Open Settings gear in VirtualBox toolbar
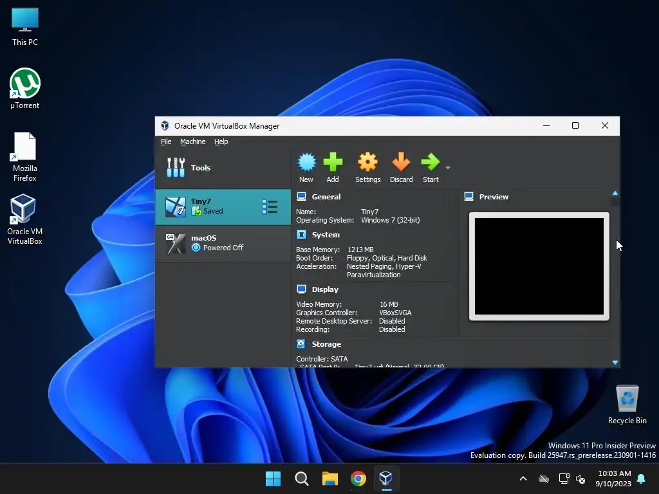The width and height of the screenshot is (659, 494). [x=367, y=162]
